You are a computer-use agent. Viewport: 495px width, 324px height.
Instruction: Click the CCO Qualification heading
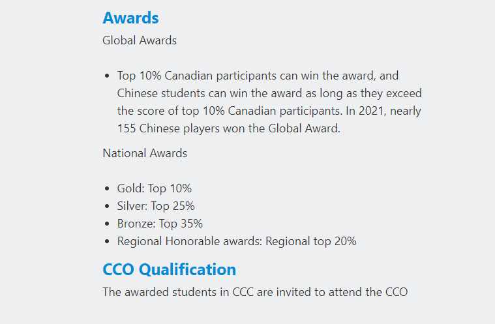pyautogui.click(x=169, y=269)
